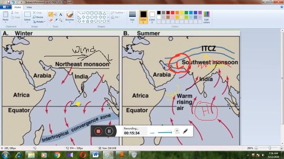Pick the yellow palette swatch
Viewport: 284px width, 159px height.
tap(181, 13)
